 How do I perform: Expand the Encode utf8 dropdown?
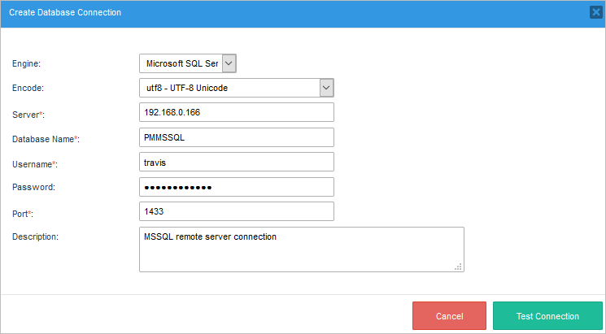click(x=237, y=88)
